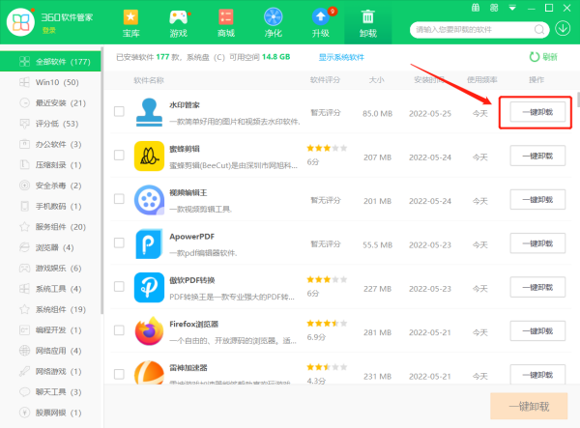Tick the checkbox for 傲软PDF转换

point(119,286)
